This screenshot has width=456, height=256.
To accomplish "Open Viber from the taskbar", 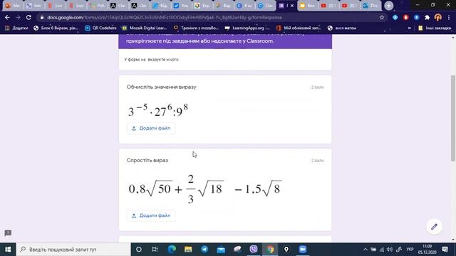I will (254, 250).
